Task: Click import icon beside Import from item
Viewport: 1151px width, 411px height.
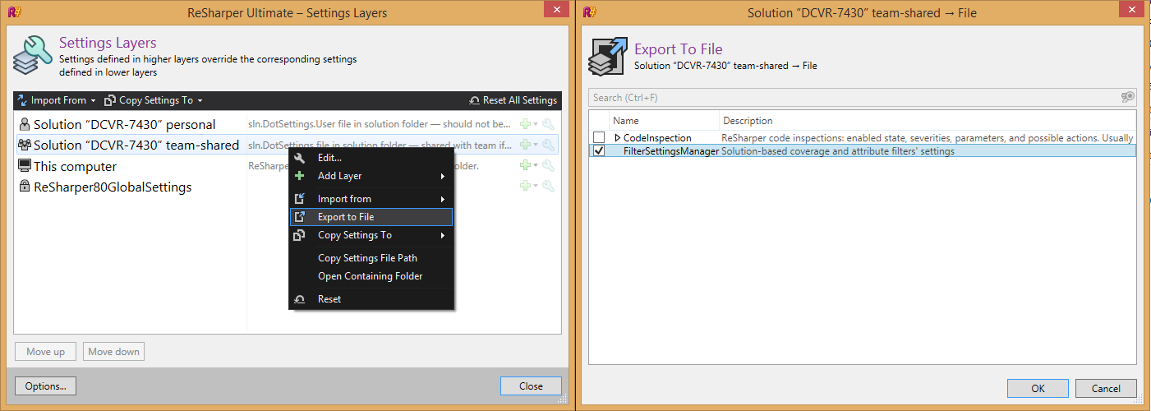Action: (300, 199)
